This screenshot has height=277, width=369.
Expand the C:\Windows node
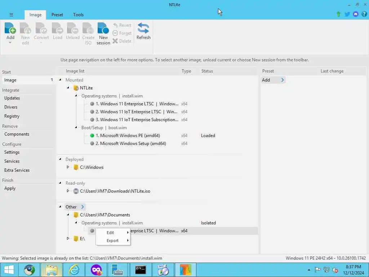pyautogui.click(x=68, y=167)
